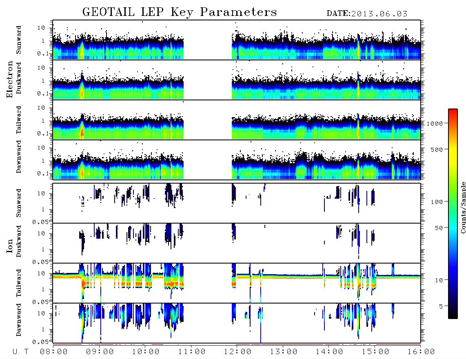Click the Counts/Sample colorbar
Image resolution: width=466 pixels, height=359 pixels.
click(453, 214)
